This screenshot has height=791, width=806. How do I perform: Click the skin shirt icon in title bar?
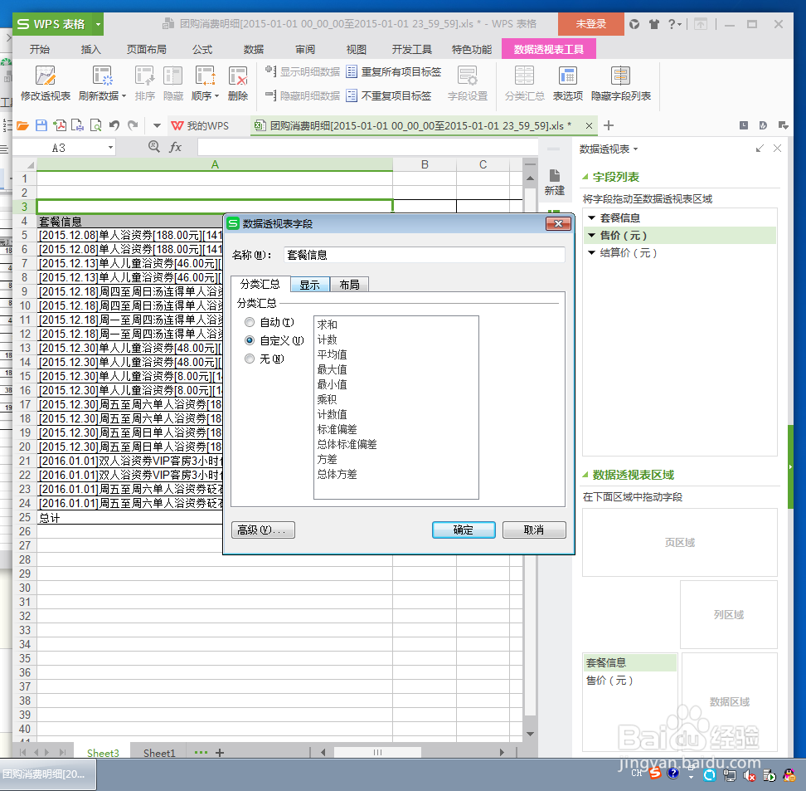[654, 24]
